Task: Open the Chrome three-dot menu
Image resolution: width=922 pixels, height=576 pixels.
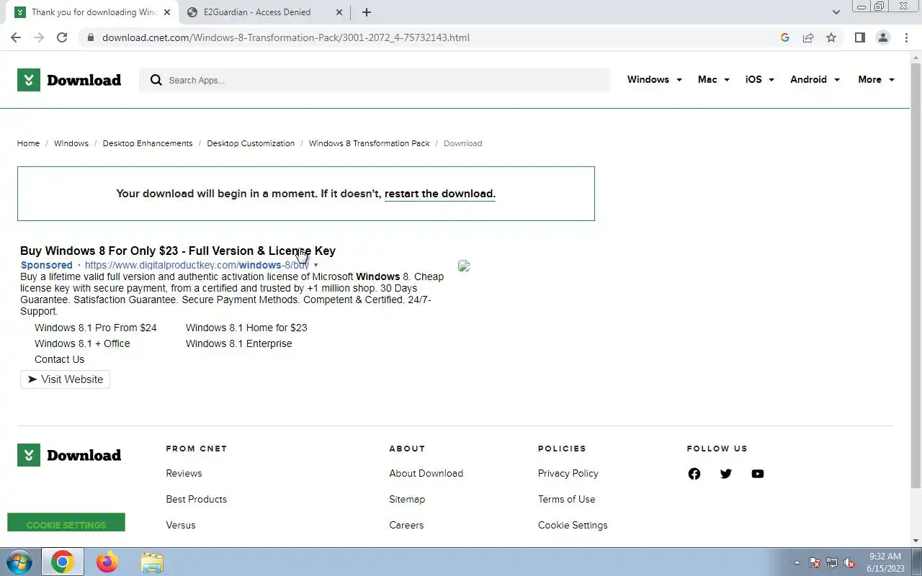Action: coord(906,37)
